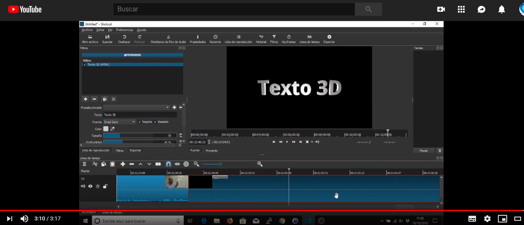Image resolution: width=524 pixels, height=225 pixels.
Task: Open the Fuente Droid Sans dropdown
Action: (120, 122)
